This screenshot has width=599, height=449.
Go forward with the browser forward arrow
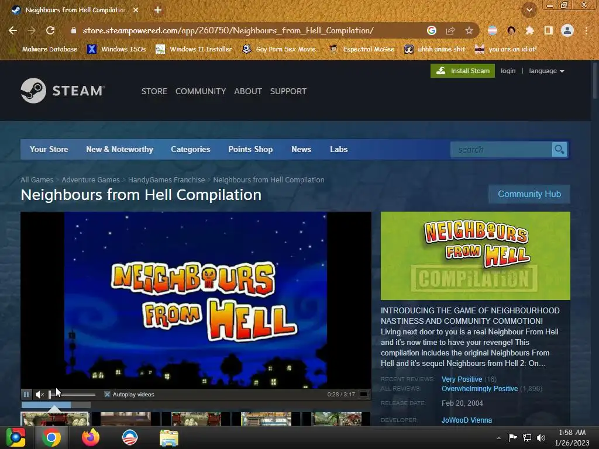coord(32,30)
